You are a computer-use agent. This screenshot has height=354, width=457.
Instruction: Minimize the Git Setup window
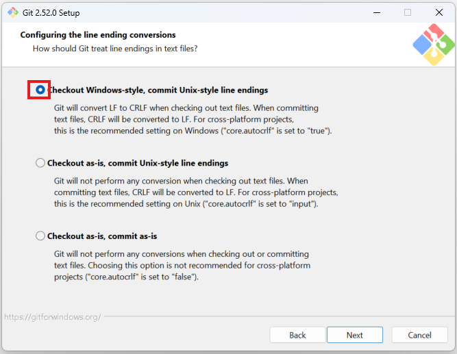376,12
